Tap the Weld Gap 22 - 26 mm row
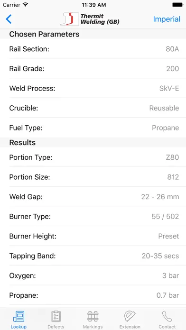 (93, 197)
